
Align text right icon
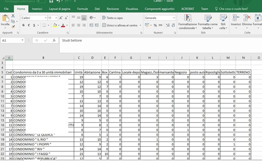click(84, 25)
